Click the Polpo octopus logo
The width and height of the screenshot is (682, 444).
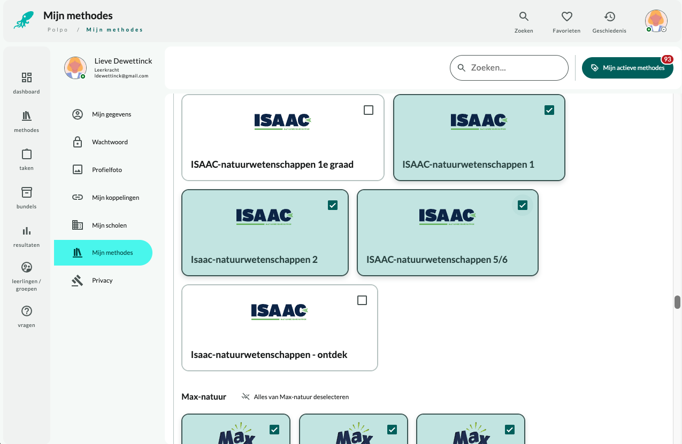coord(25,20)
